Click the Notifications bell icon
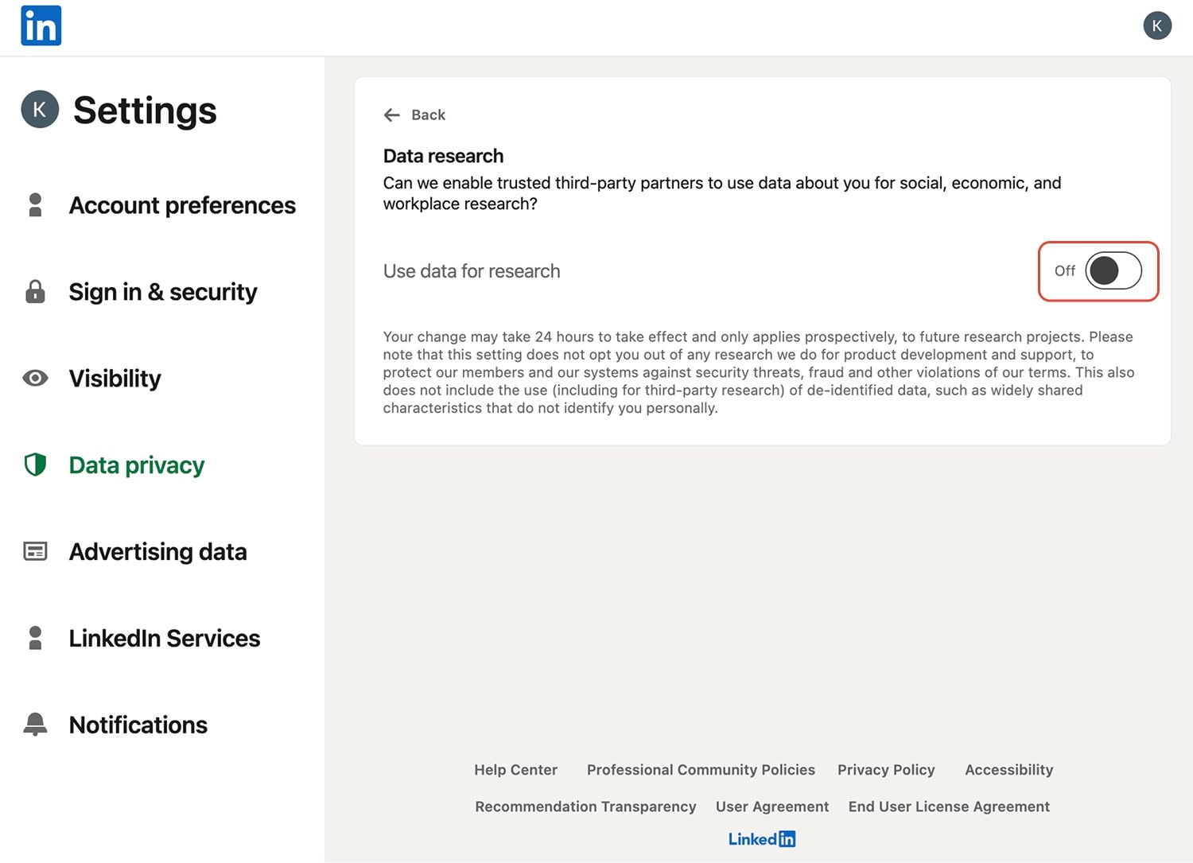The width and height of the screenshot is (1193, 863). [x=35, y=725]
